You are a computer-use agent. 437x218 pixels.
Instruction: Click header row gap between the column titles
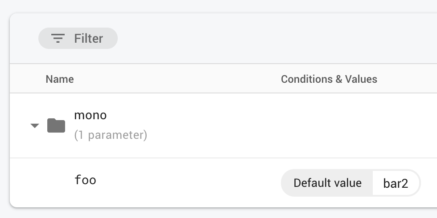tap(178, 79)
